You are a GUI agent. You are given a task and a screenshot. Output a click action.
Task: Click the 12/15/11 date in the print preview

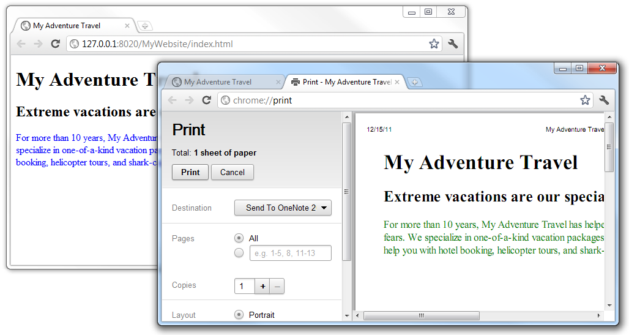(x=379, y=129)
